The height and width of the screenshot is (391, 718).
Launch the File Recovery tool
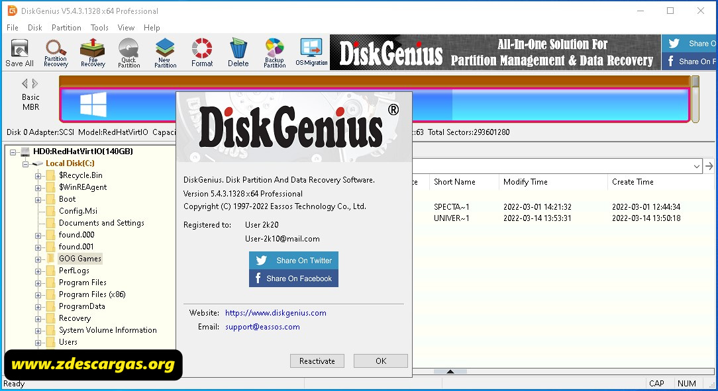(93, 52)
